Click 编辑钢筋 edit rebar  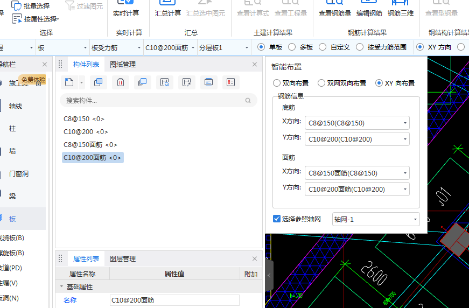[x=369, y=9]
